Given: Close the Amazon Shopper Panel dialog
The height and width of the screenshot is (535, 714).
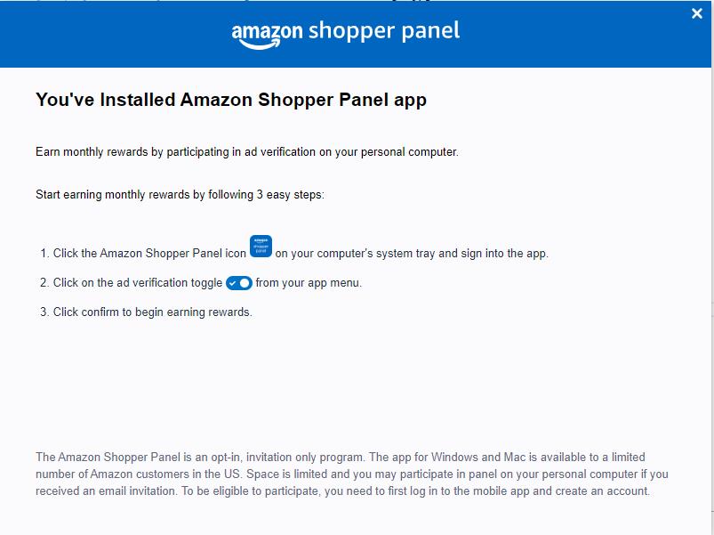Looking at the screenshot, I should 697,13.
